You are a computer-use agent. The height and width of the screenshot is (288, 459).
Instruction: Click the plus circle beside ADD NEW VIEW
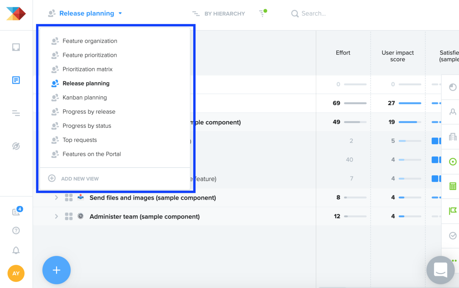point(52,178)
